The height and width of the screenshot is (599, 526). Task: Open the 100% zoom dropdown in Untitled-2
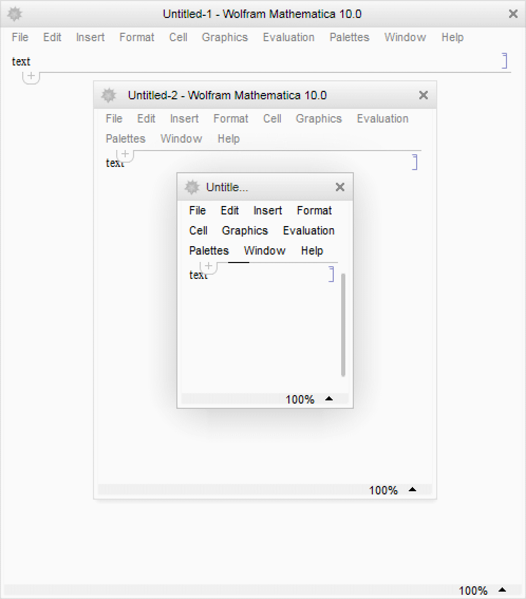(x=412, y=490)
